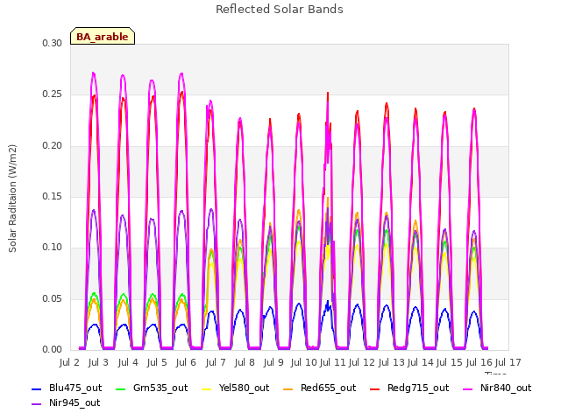Click the Jul 11 x-axis label
561x420 pixels.
(x=332, y=363)
